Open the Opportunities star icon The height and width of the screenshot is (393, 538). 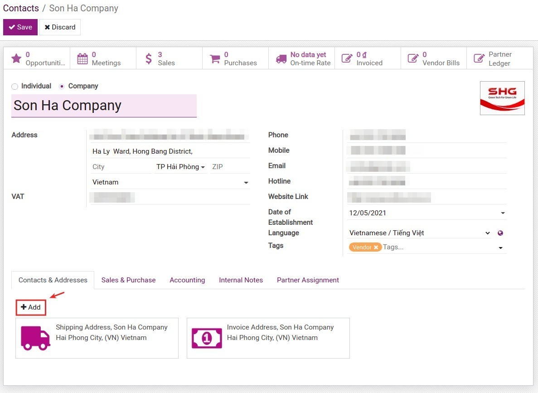point(17,58)
